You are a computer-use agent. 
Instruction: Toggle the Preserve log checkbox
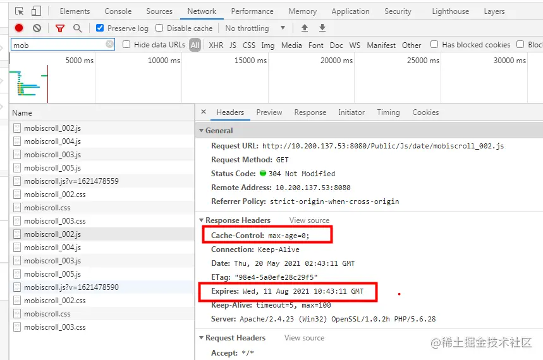pyautogui.click(x=100, y=28)
